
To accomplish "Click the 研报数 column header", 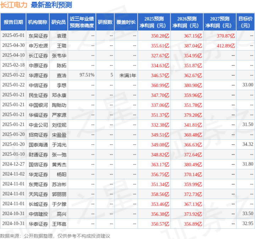I will [105, 22].
